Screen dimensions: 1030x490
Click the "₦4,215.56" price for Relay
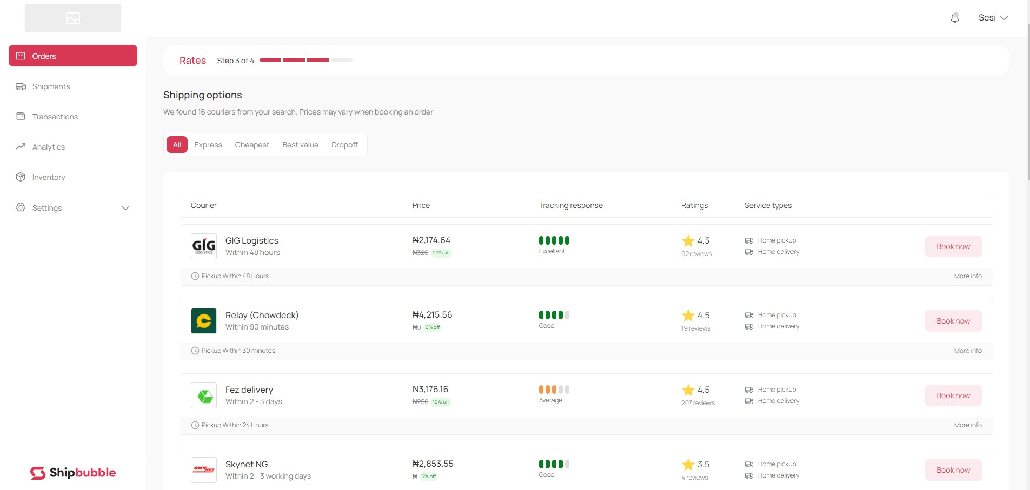432,314
